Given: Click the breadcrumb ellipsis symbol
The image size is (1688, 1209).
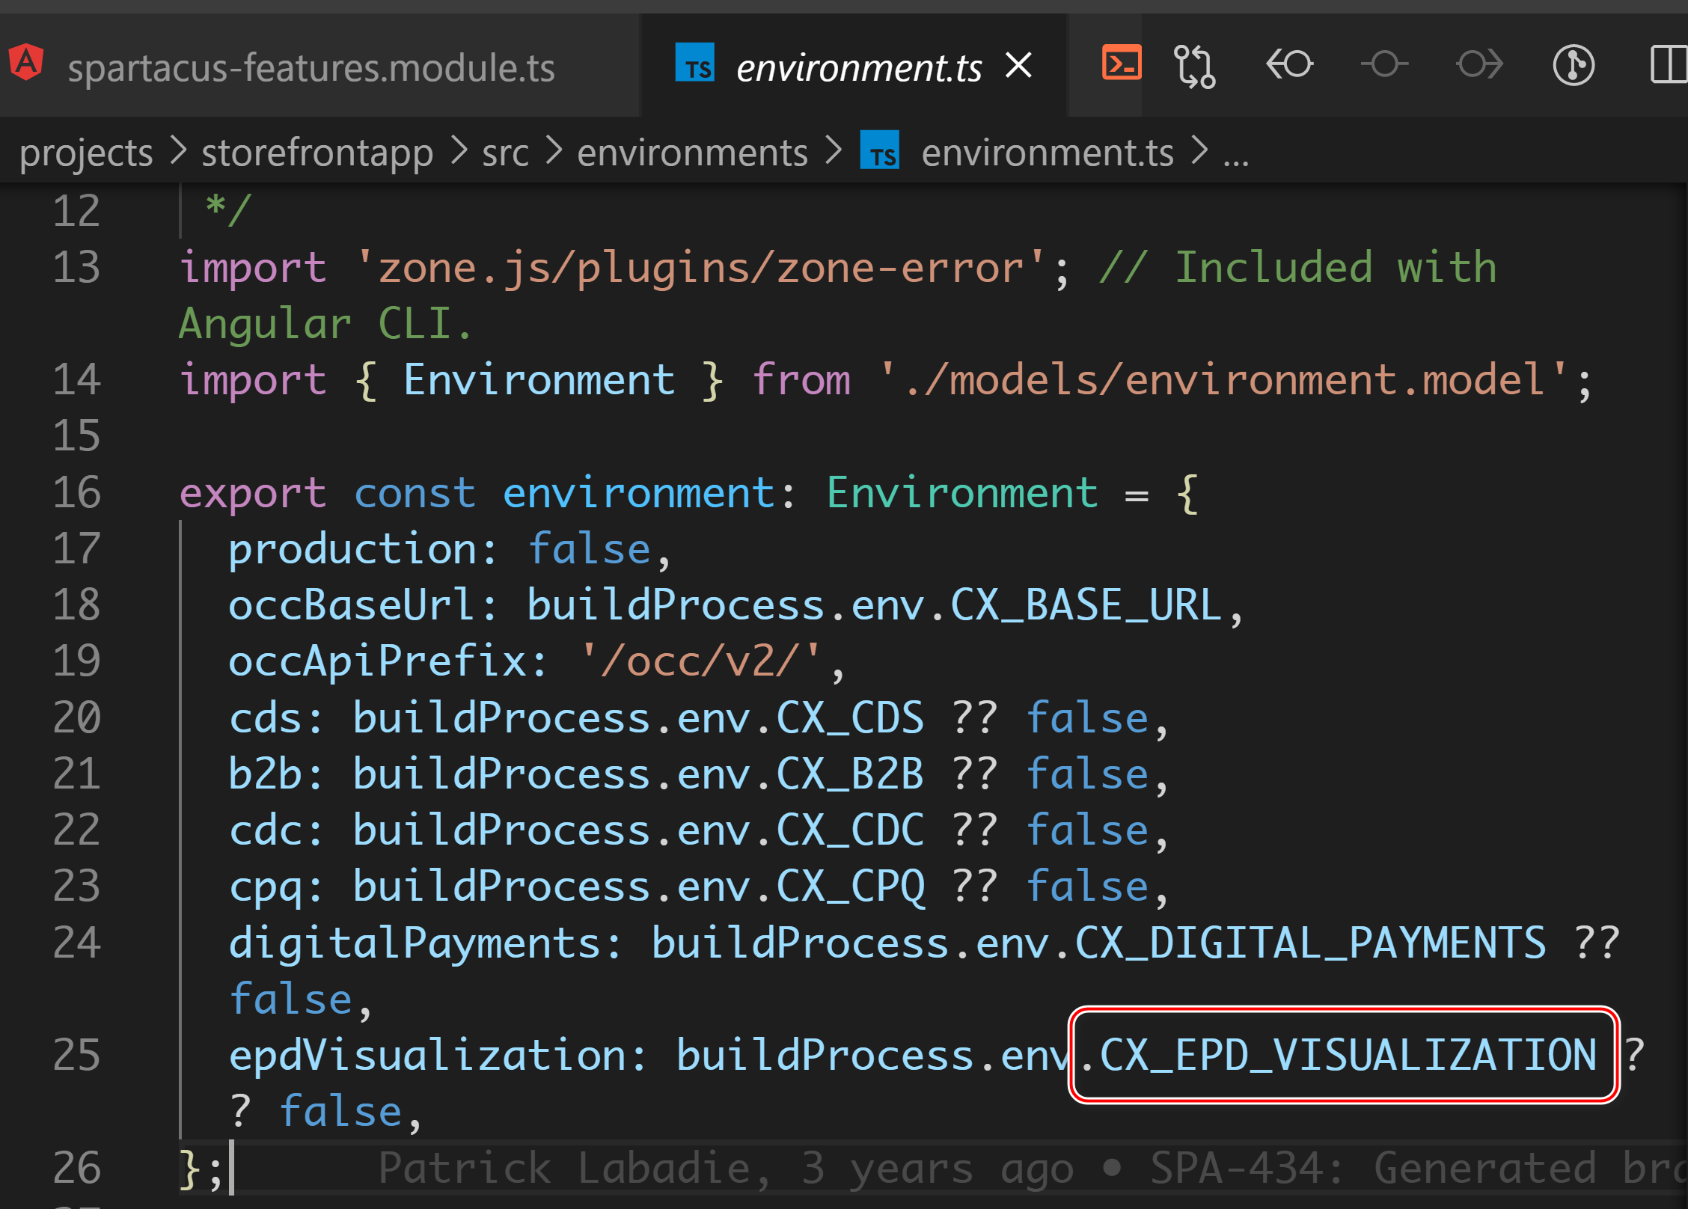Looking at the screenshot, I should (1235, 156).
